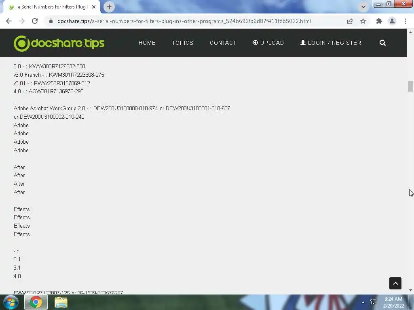Click the Adobe Acrobat WorkGroup 2.0 line

(x=122, y=108)
